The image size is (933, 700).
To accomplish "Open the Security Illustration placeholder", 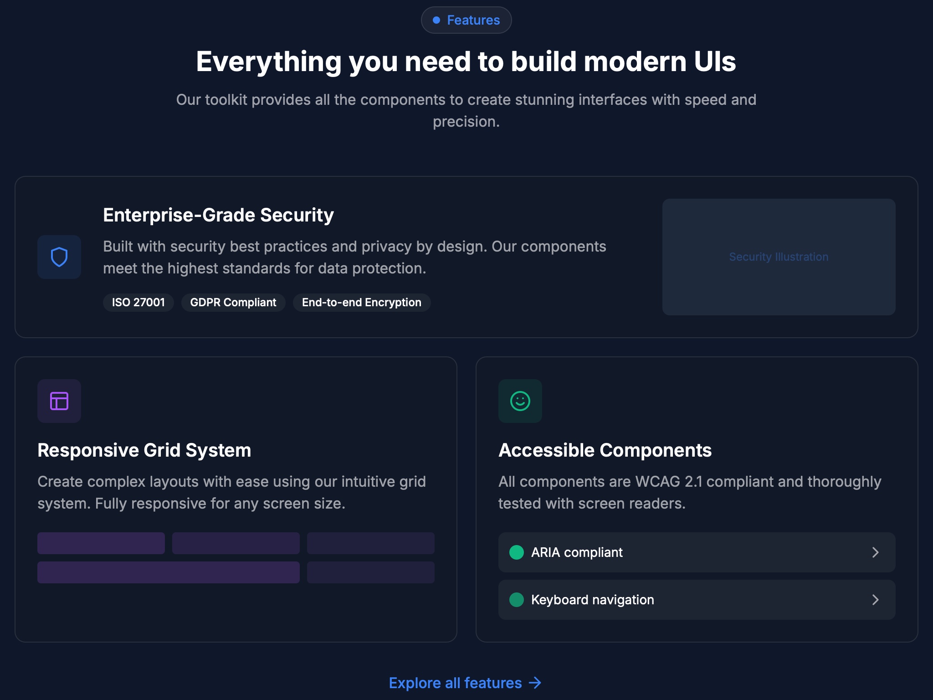I will [x=779, y=257].
